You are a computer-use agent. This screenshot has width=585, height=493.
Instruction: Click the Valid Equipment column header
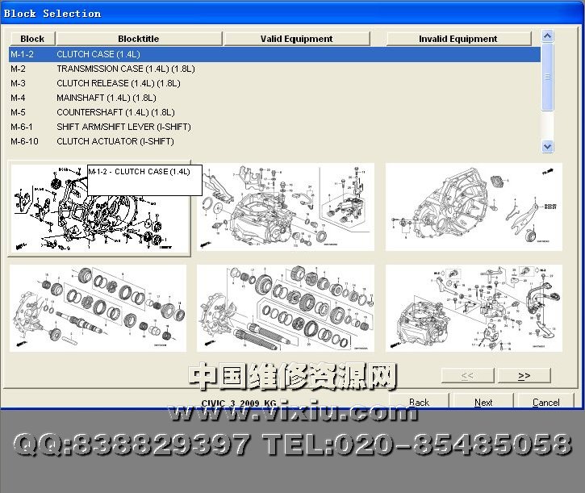point(296,39)
